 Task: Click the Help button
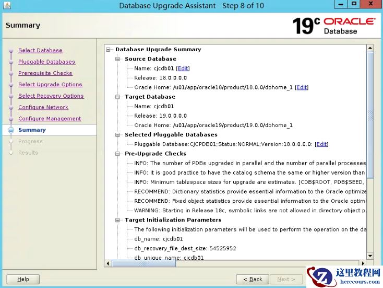(23, 279)
